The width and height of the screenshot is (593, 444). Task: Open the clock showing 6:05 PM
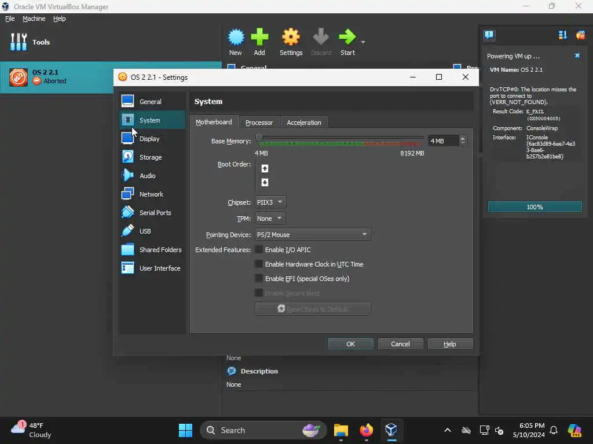point(529,430)
